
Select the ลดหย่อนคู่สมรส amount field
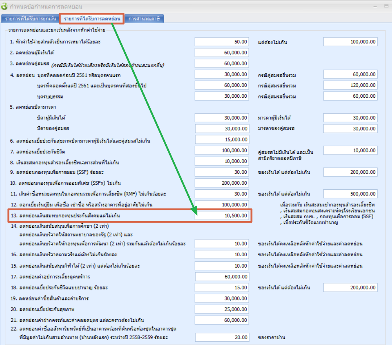tap(222, 64)
